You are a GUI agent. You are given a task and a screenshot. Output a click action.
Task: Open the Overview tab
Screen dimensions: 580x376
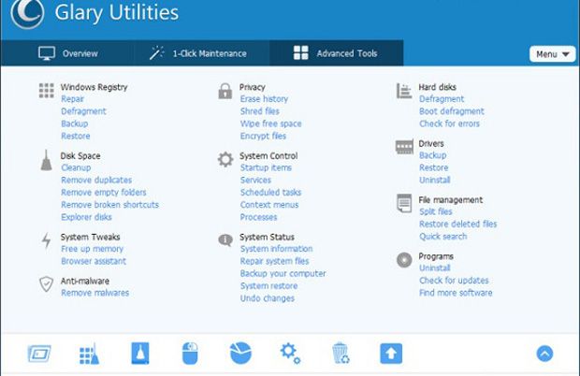(x=68, y=53)
